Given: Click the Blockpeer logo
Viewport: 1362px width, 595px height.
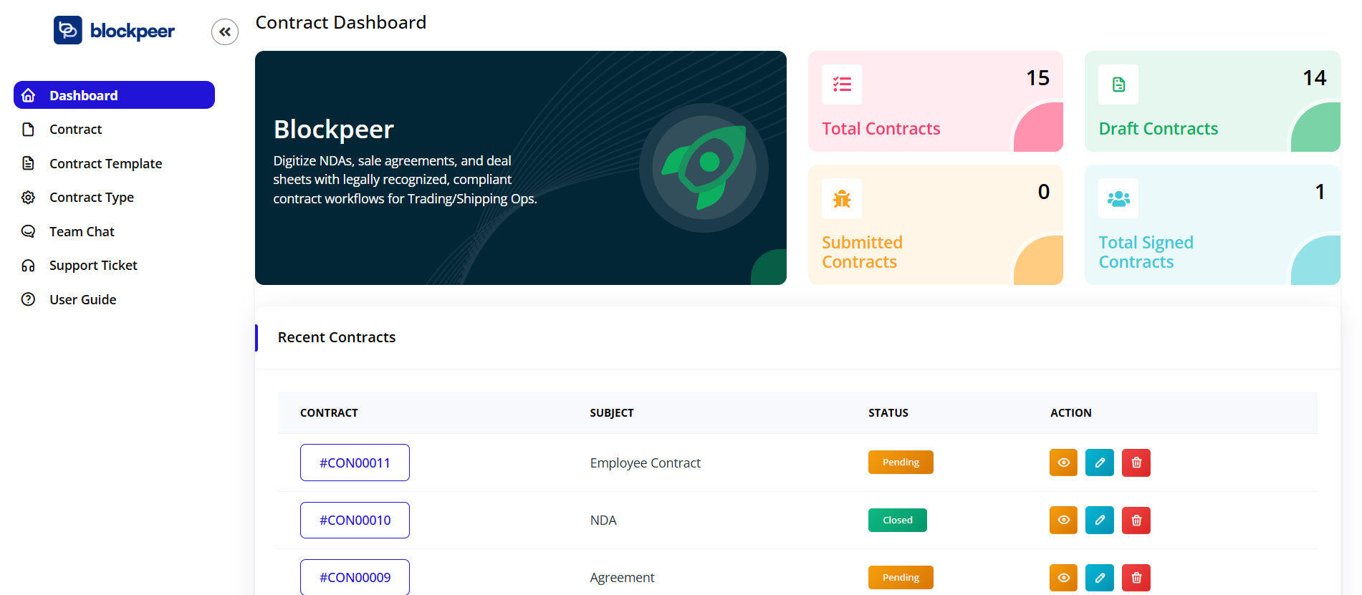Looking at the screenshot, I should (115, 30).
